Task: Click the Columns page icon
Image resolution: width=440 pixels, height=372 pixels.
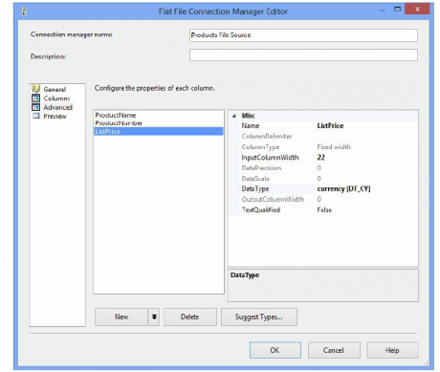Action: coord(36,98)
